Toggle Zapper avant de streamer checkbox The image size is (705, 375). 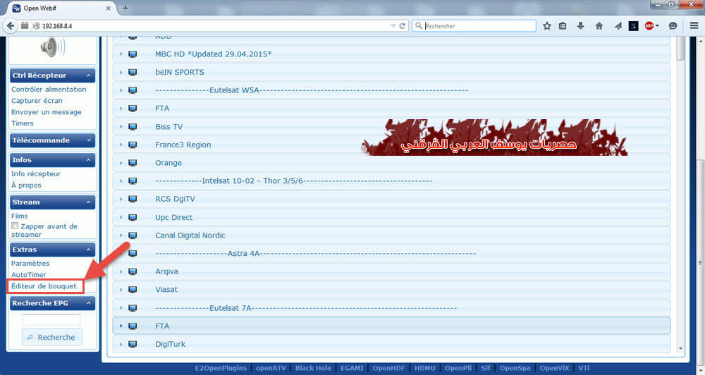15,226
